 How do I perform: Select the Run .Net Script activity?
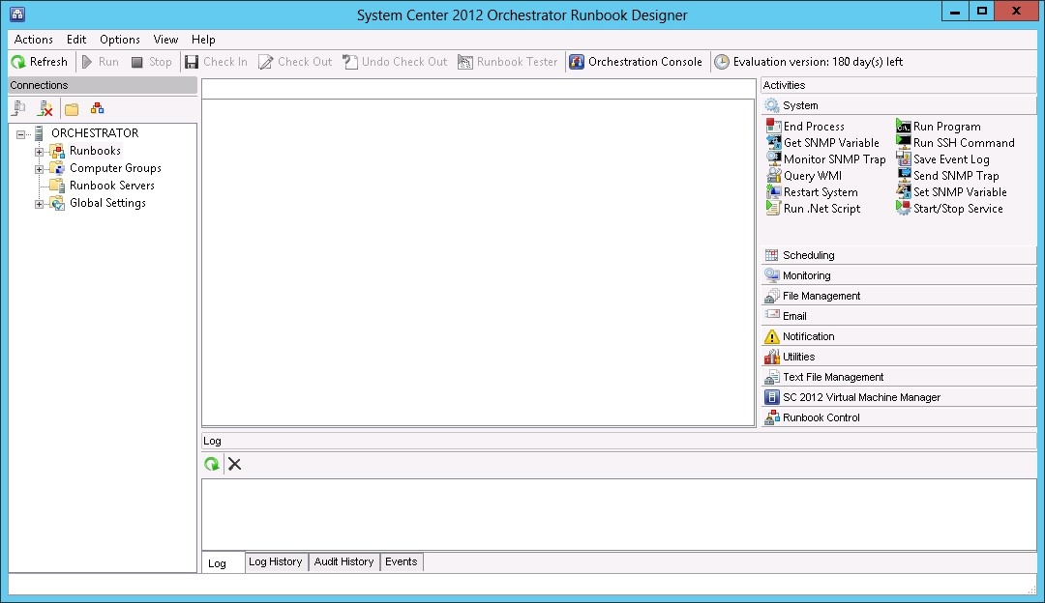tap(813, 209)
